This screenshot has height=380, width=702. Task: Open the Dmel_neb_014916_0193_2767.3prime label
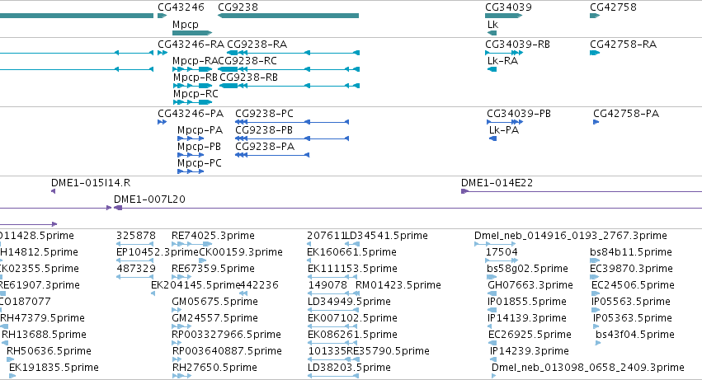pyautogui.click(x=571, y=236)
